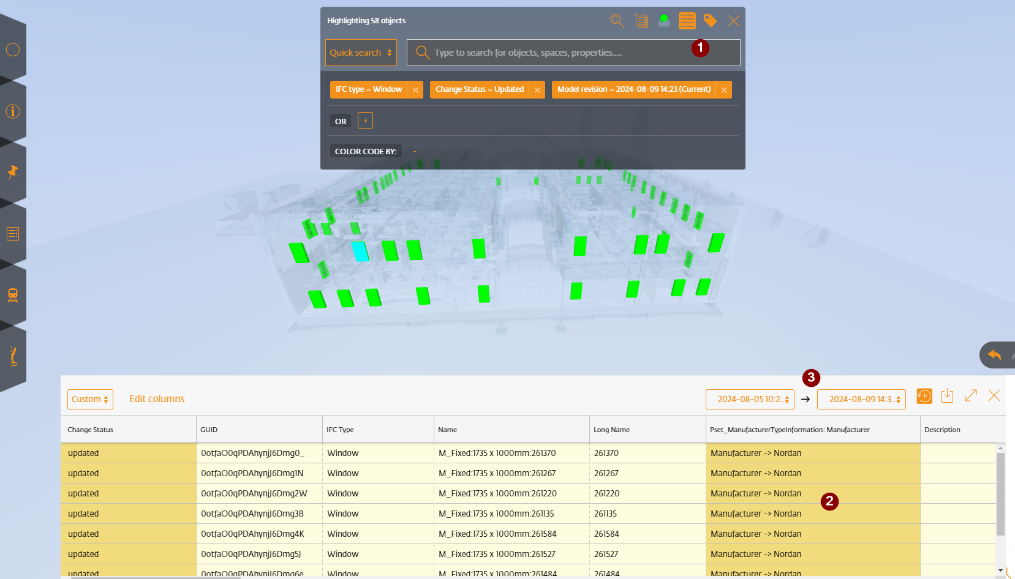Open the circle icon in left sidebar
Viewport: 1015px width, 579px height.
click(x=13, y=50)
